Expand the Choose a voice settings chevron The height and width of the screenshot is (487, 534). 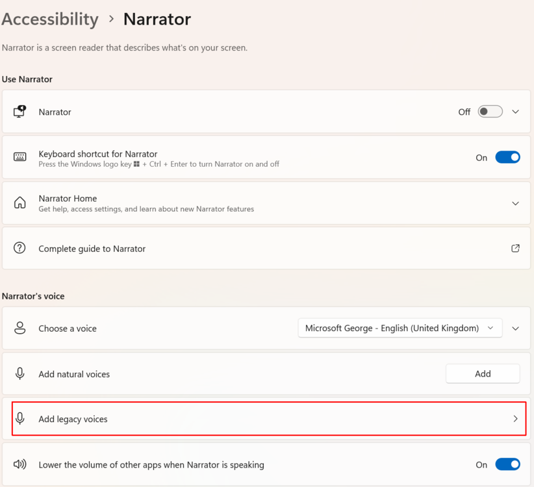515,329
